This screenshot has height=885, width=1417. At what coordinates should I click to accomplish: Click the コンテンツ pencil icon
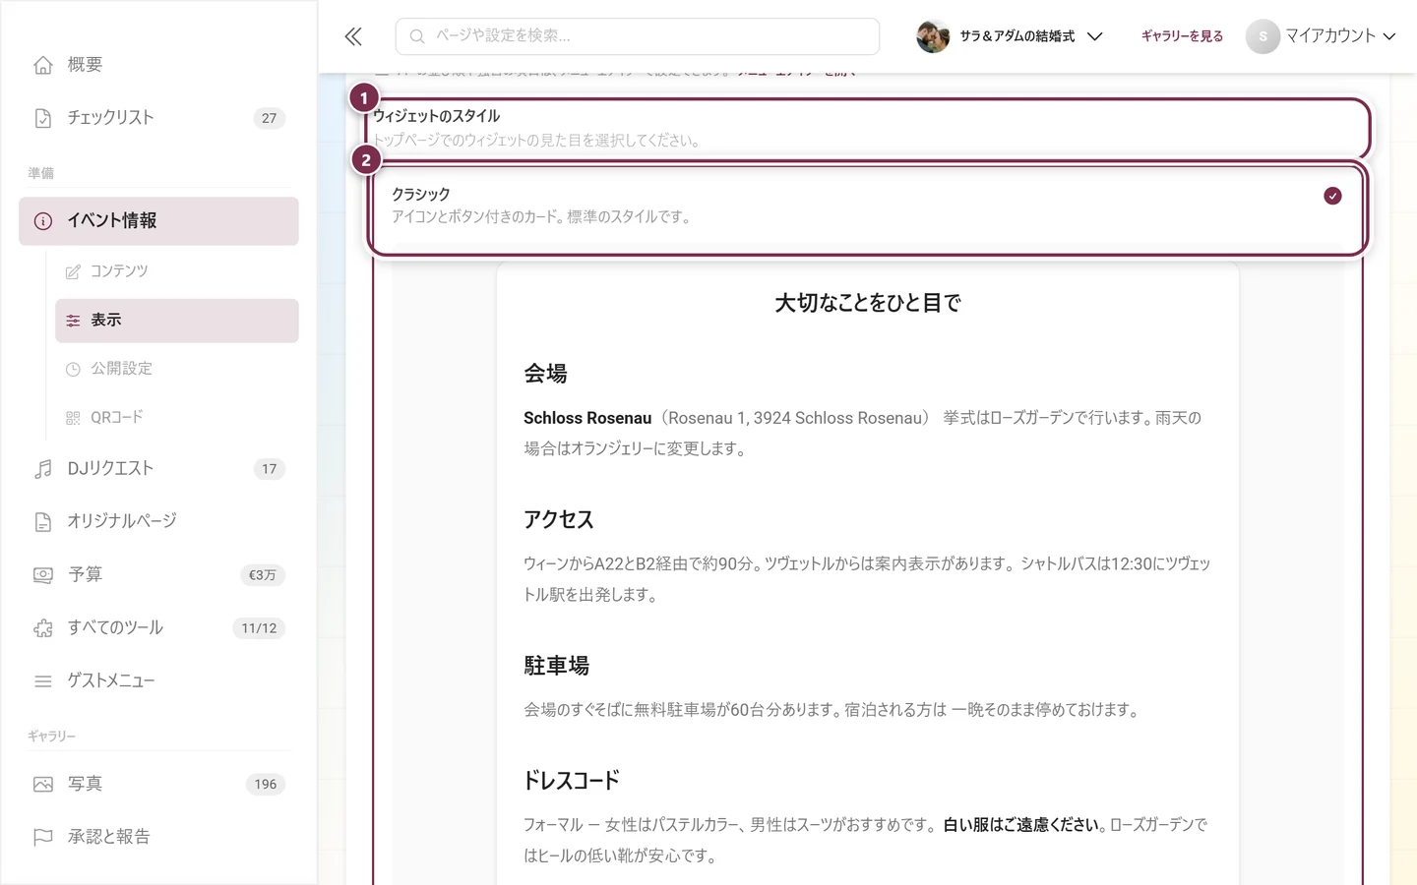[73, 271]
